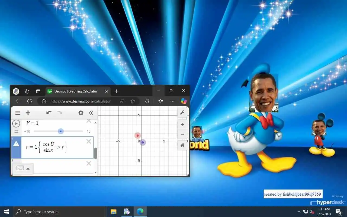Show the Desmos on-screen keyboard

coord(20,168)
